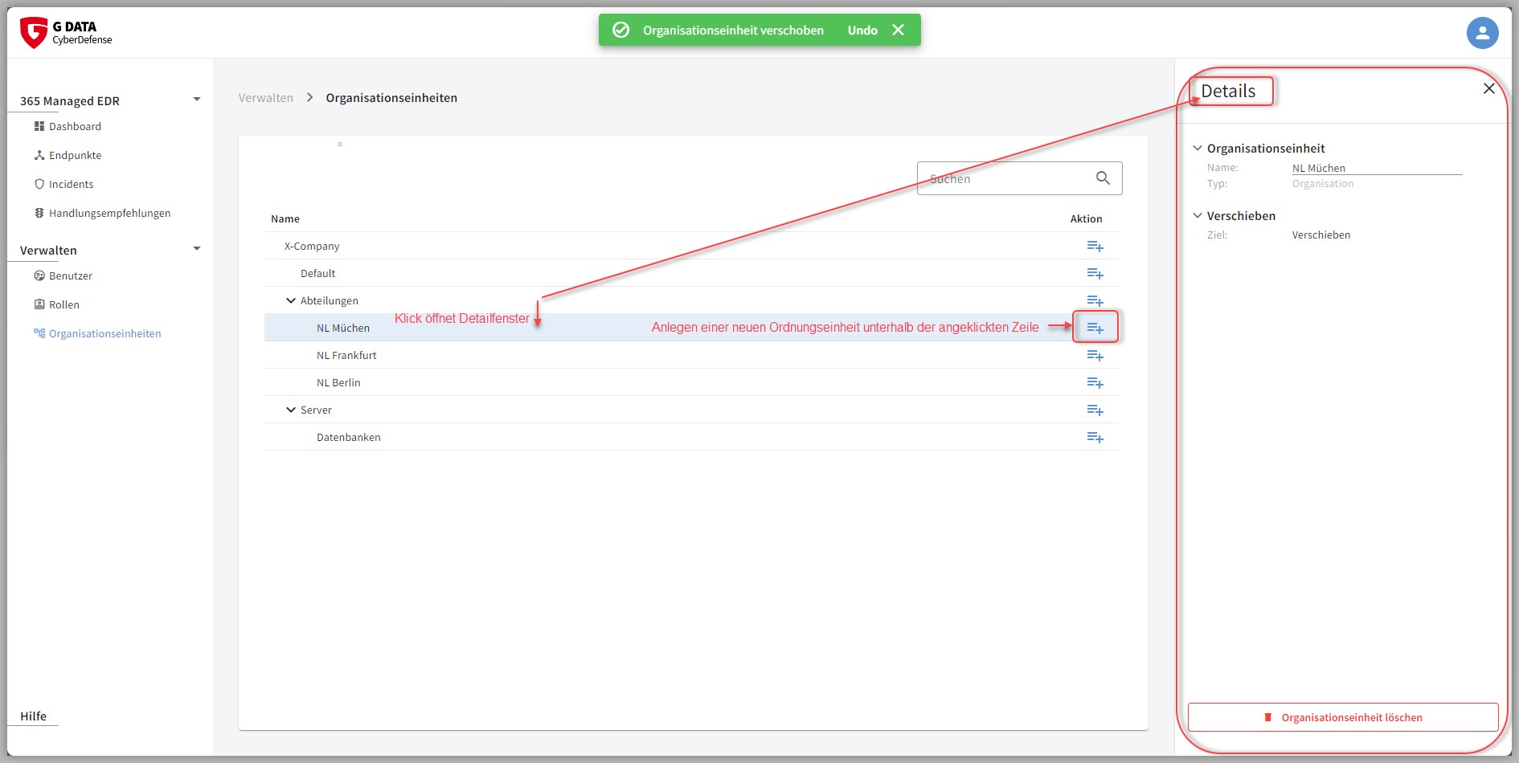
Task: Click the Incidents shield icon
Action: pyautogui.click(x=39, y=184)
